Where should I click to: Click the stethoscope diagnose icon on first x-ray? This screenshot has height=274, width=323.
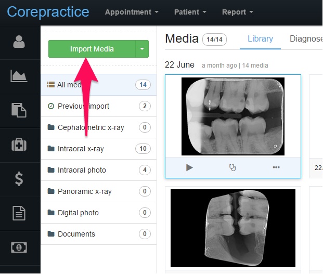pos(233,167)
